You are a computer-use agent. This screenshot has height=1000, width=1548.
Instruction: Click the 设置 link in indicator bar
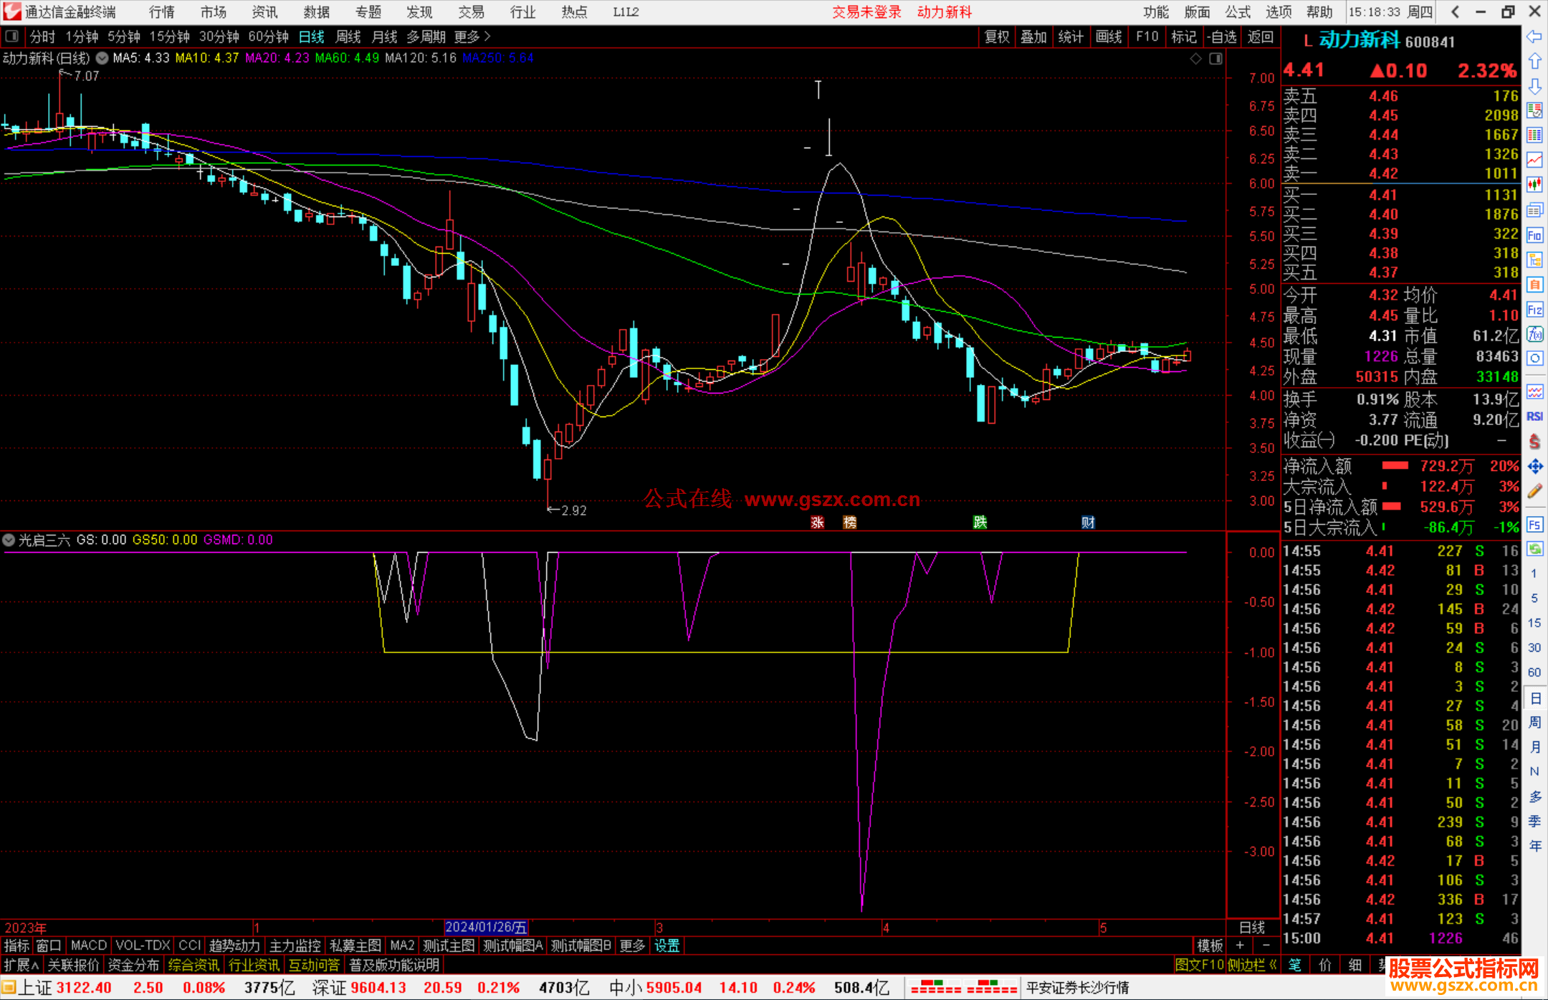(666, 946)
